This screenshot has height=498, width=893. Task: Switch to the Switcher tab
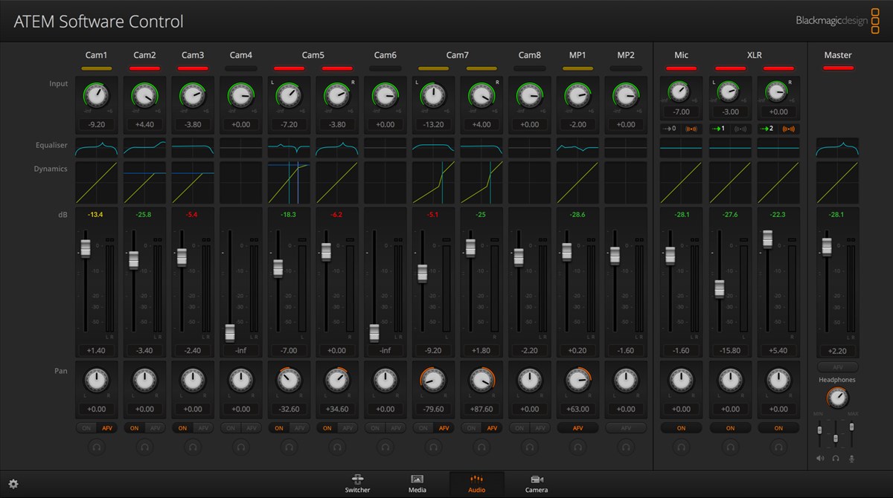[358, 484]
